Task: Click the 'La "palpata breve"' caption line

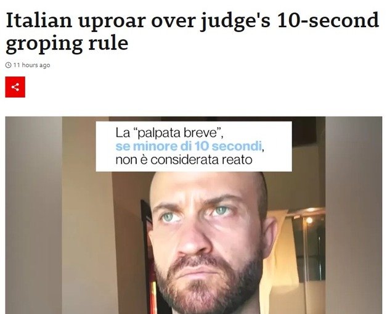Action: coord(169,133)
